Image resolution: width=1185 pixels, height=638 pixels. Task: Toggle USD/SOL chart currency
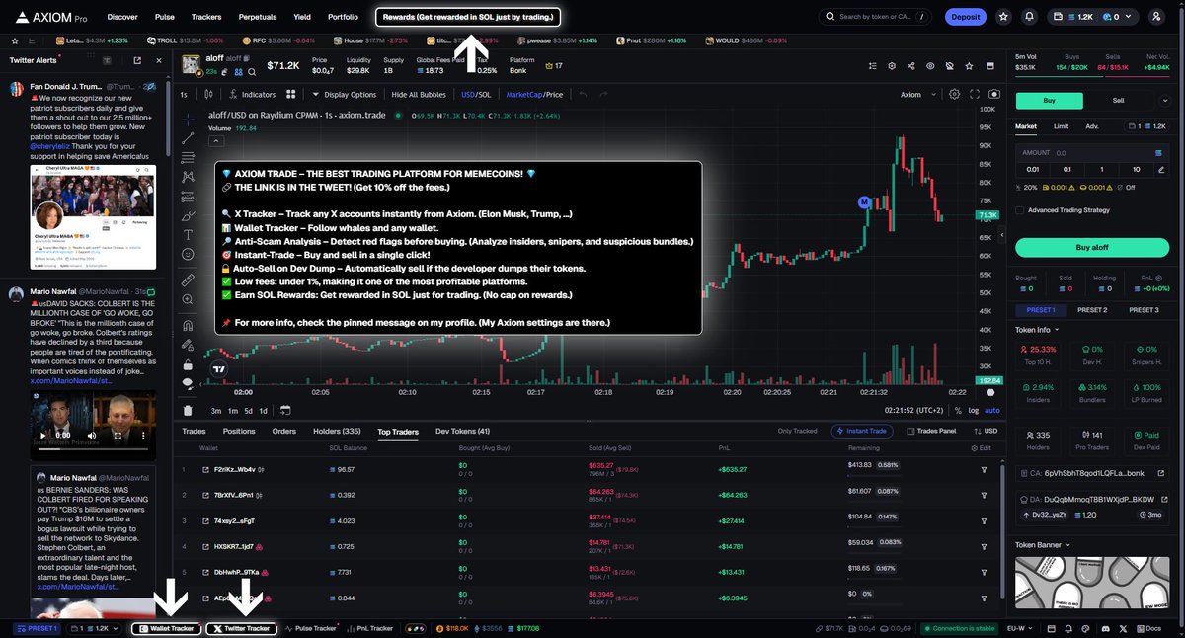click(x=475, y=95)
